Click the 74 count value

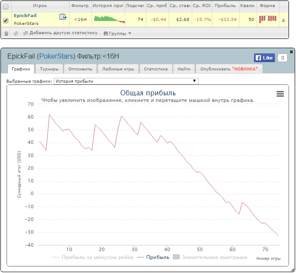141,19
